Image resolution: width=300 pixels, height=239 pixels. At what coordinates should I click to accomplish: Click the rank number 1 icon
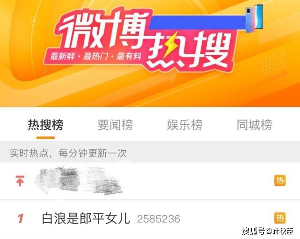point(21,218)
